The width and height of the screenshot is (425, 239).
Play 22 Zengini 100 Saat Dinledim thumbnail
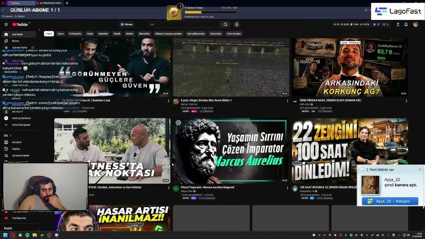(x=350, y=151)
